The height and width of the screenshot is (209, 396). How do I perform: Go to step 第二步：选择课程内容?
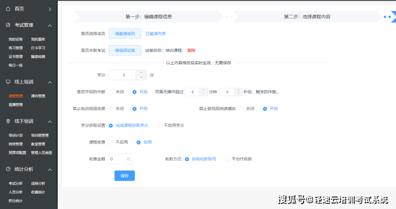[x=307, y=16]
